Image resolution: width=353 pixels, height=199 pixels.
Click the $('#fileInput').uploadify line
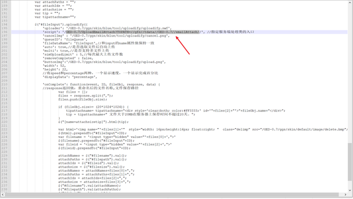coord(61,25)
